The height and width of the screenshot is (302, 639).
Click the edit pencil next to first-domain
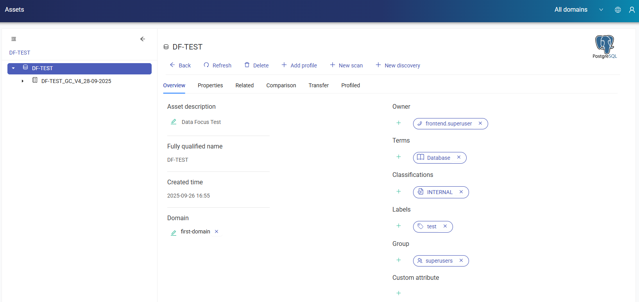tap(174, 233)
